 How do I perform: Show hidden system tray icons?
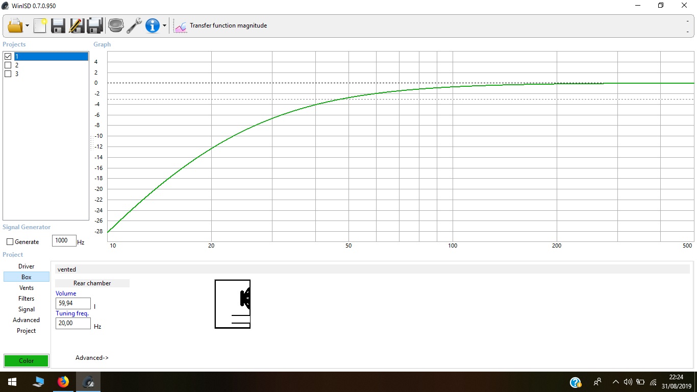point(615,382)
